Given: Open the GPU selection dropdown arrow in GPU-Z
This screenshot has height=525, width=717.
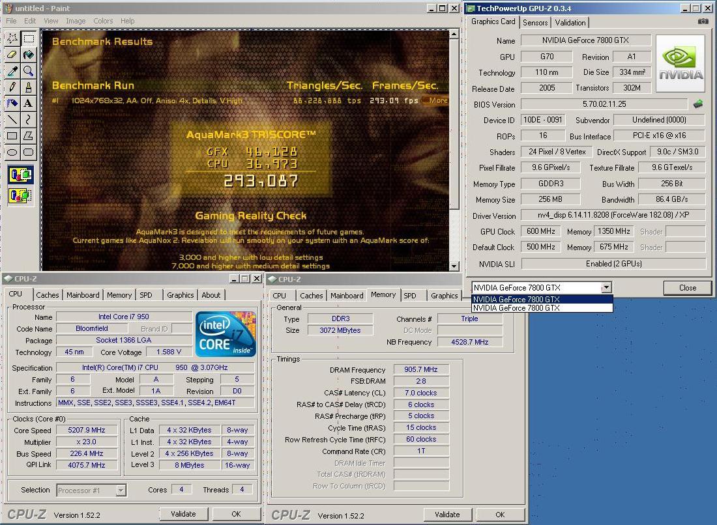Looking at the screenshot, I should 606,288.
